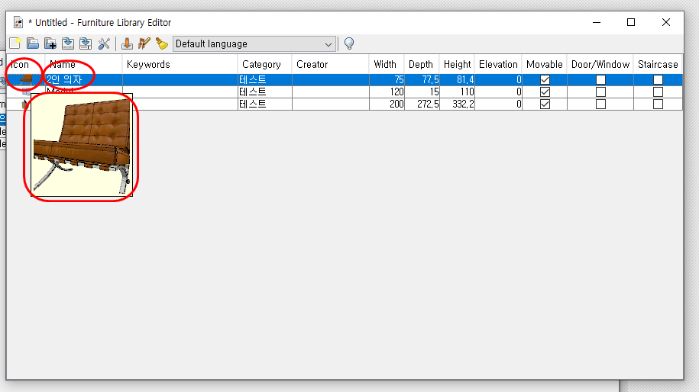Open an existing furniture library

(x=33, y=43)
